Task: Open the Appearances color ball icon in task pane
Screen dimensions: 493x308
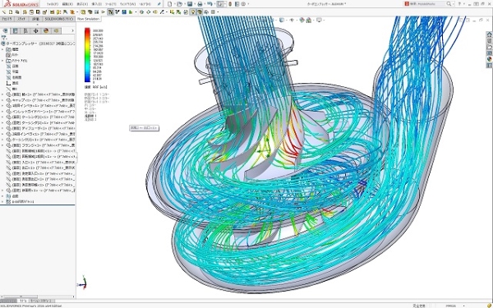Action: tap(489, 59)
